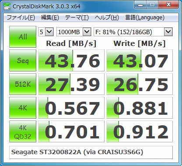Screen dimensions: 182x166
Task: Select Seq write result 43.07
Action: click(140, 60)
